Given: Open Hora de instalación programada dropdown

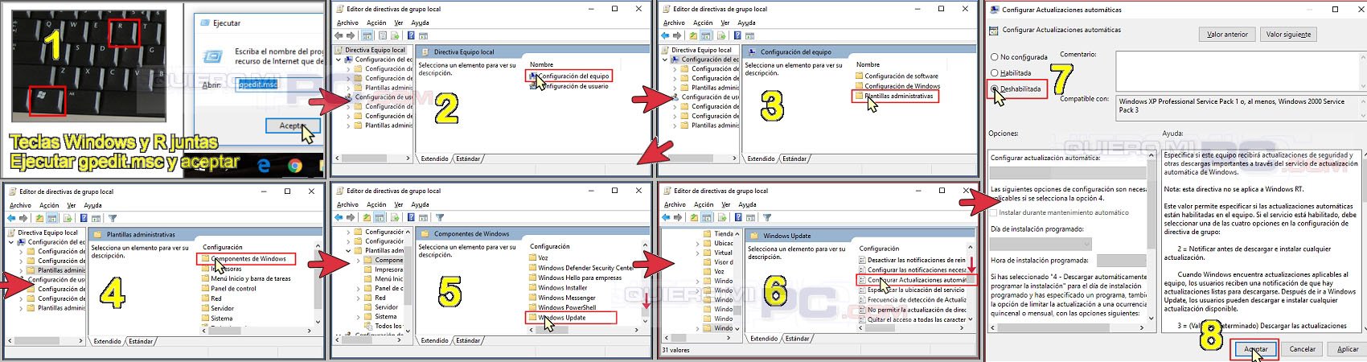Looking at the screenshot, I should pos(1121,261).
